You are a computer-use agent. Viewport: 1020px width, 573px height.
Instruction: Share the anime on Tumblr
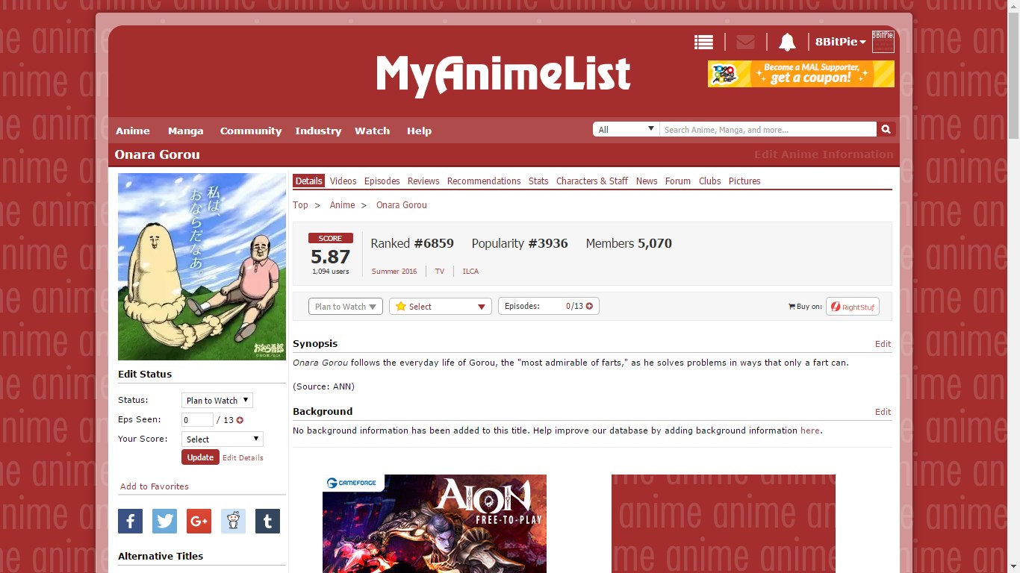(267, 521)
